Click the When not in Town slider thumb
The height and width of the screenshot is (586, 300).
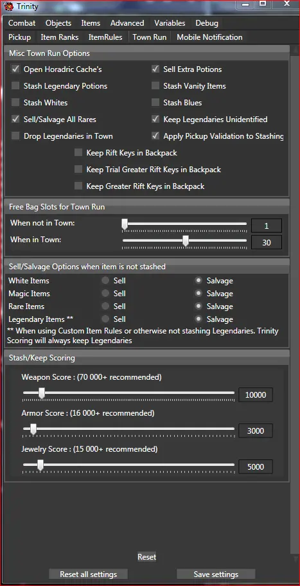tap(125, 224)
